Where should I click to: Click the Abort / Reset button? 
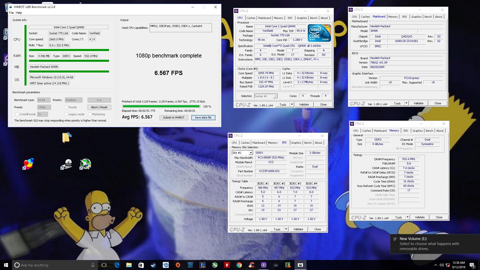(99, 107)
